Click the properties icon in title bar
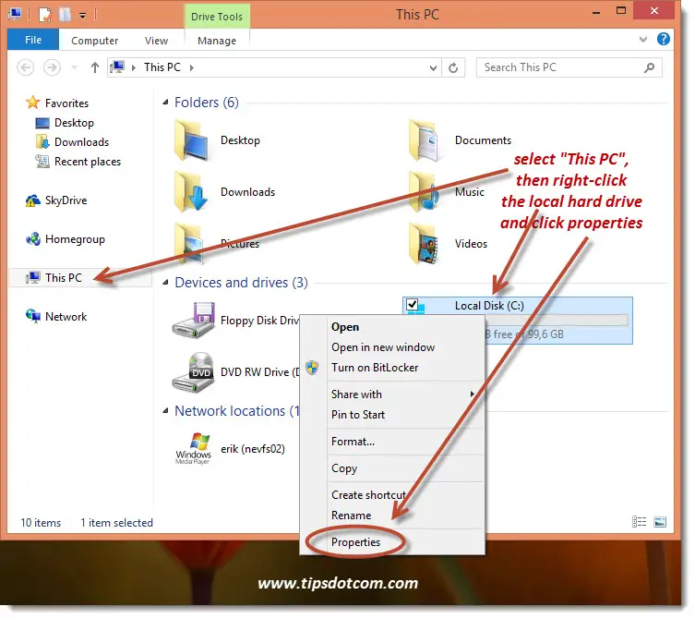Image resolution: width=695 pixels, height=619 pixels. click(x=45, y=15)
